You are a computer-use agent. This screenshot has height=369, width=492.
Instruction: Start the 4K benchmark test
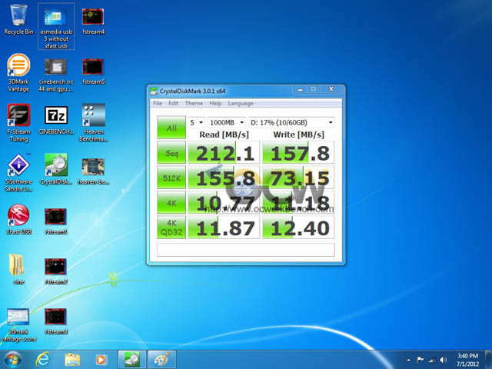point(171,202)
